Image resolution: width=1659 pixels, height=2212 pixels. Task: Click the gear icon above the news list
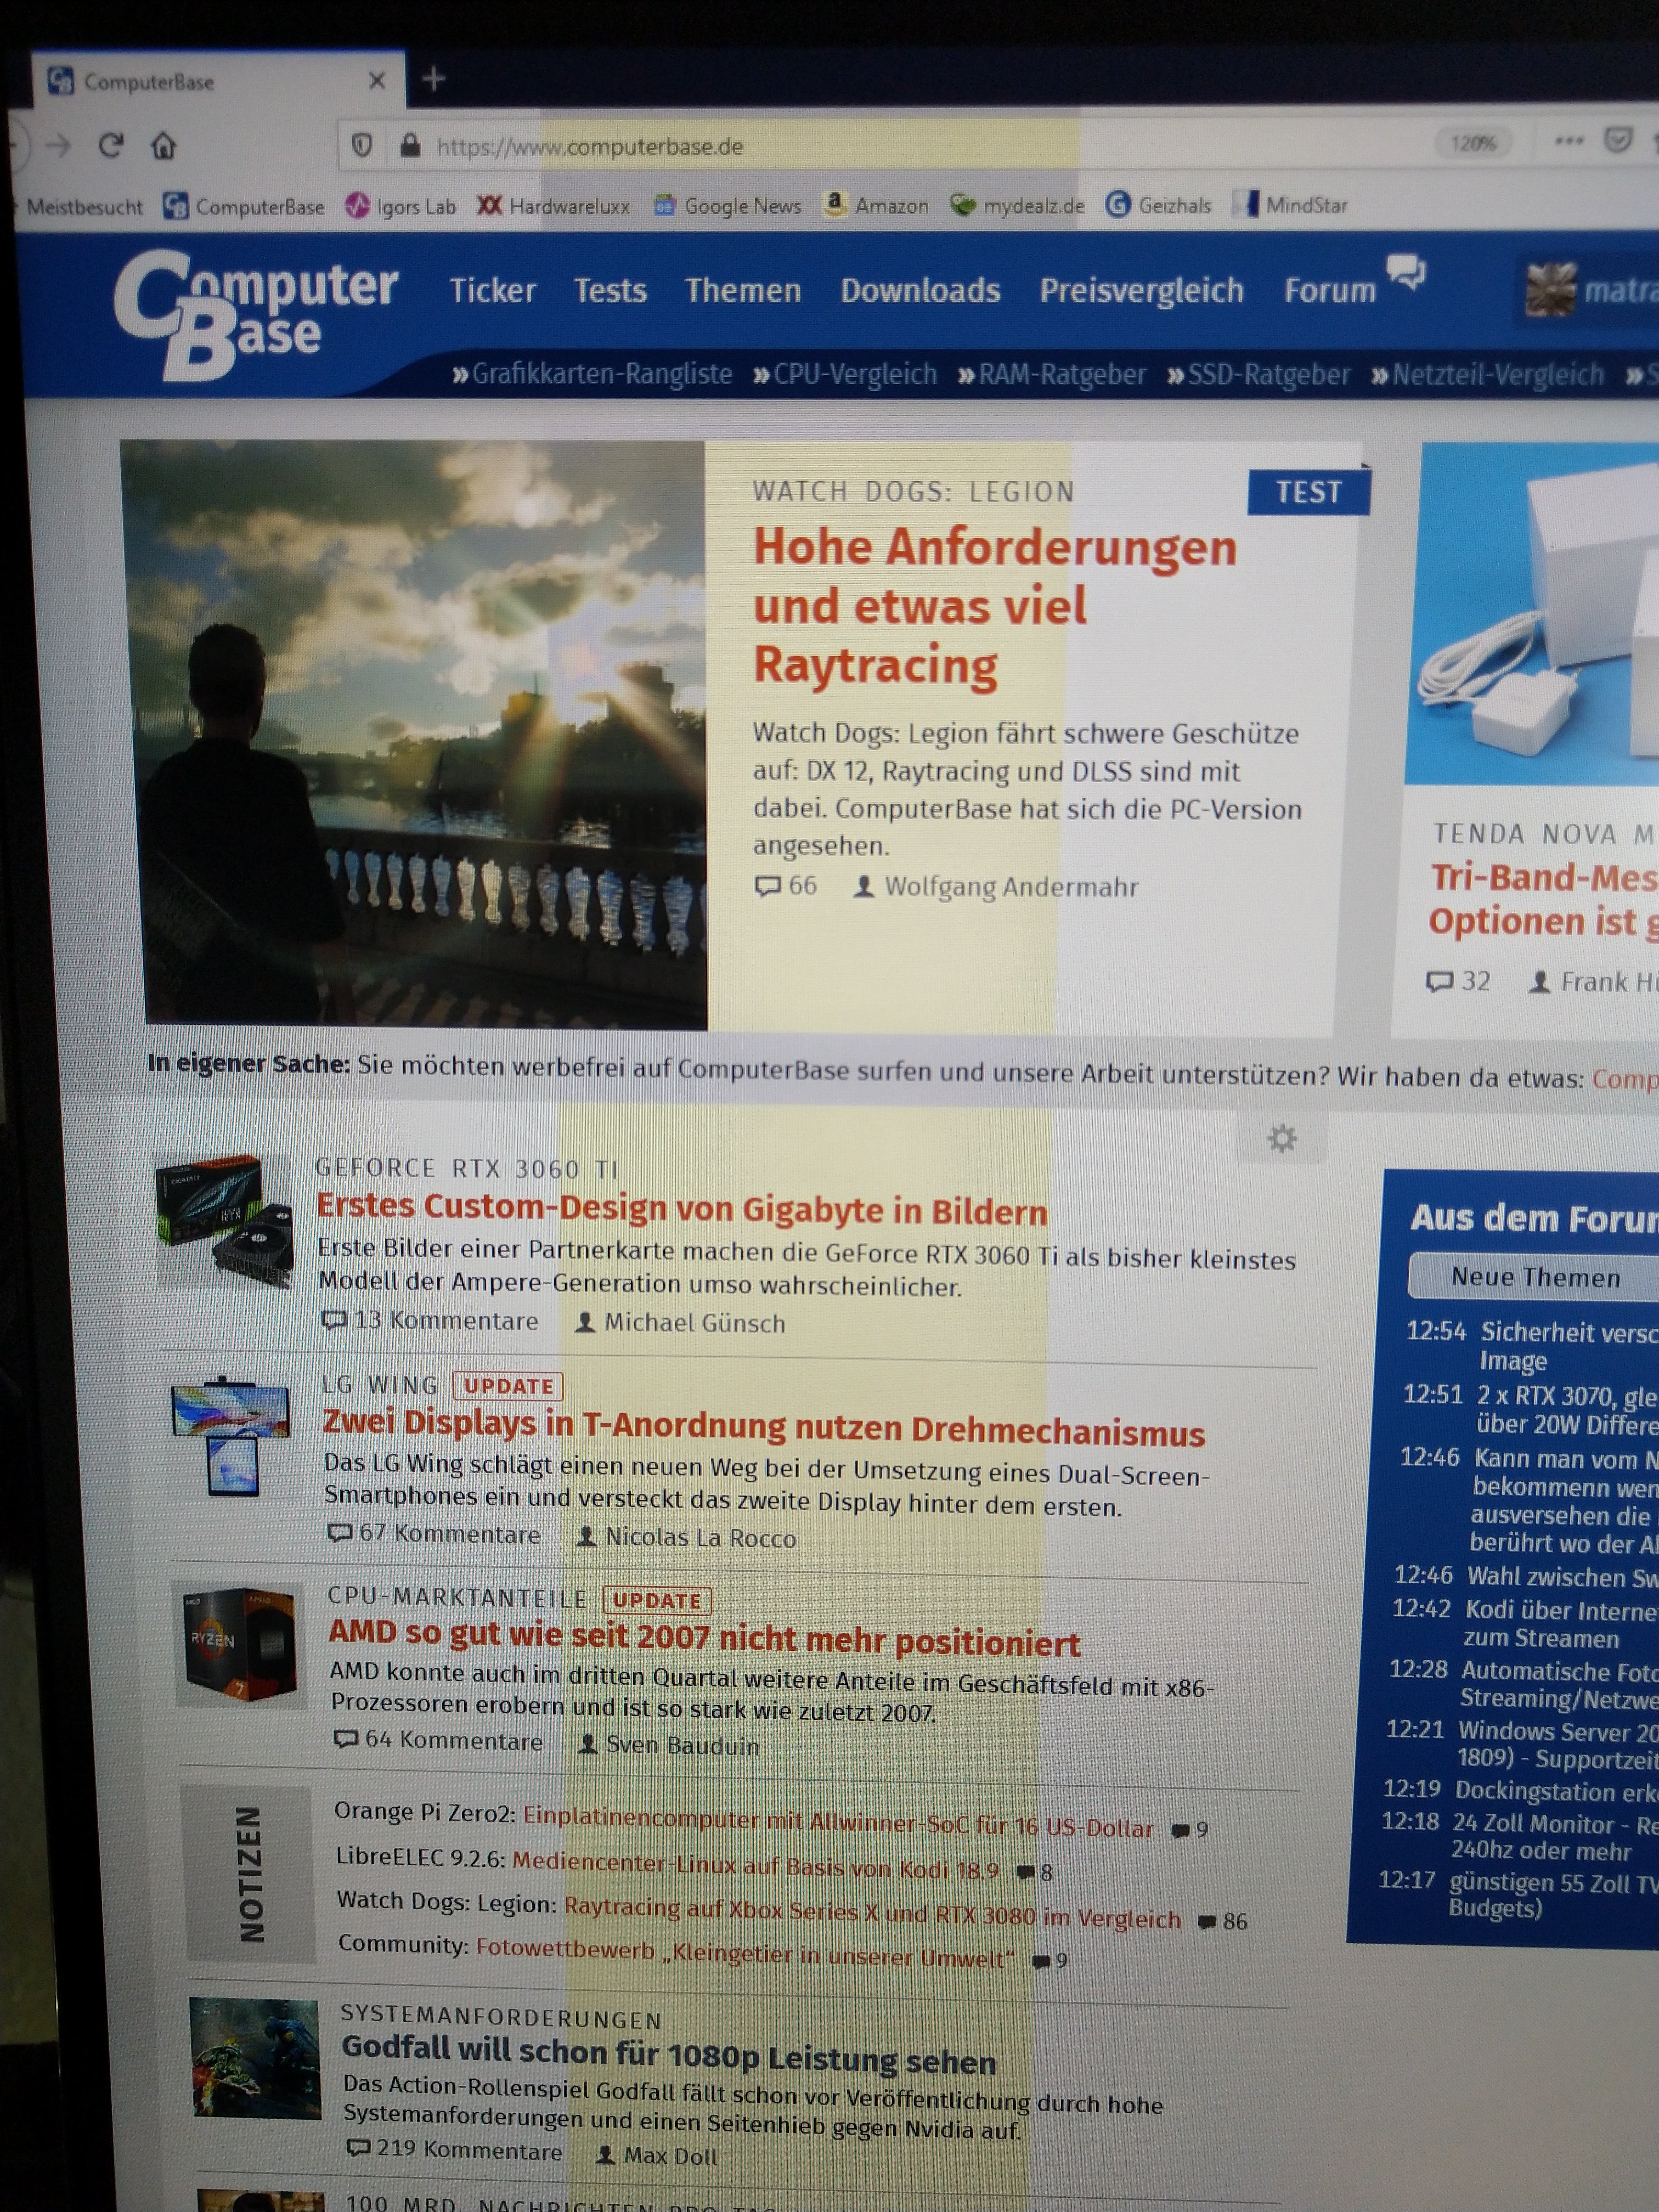pyautogui.click(x=1283, y=1138)
